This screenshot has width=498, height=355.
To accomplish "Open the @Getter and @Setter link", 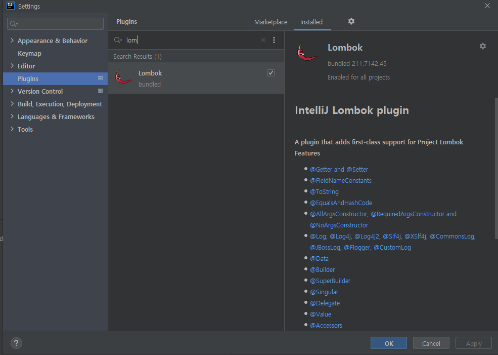I will (x=339, y=170).
